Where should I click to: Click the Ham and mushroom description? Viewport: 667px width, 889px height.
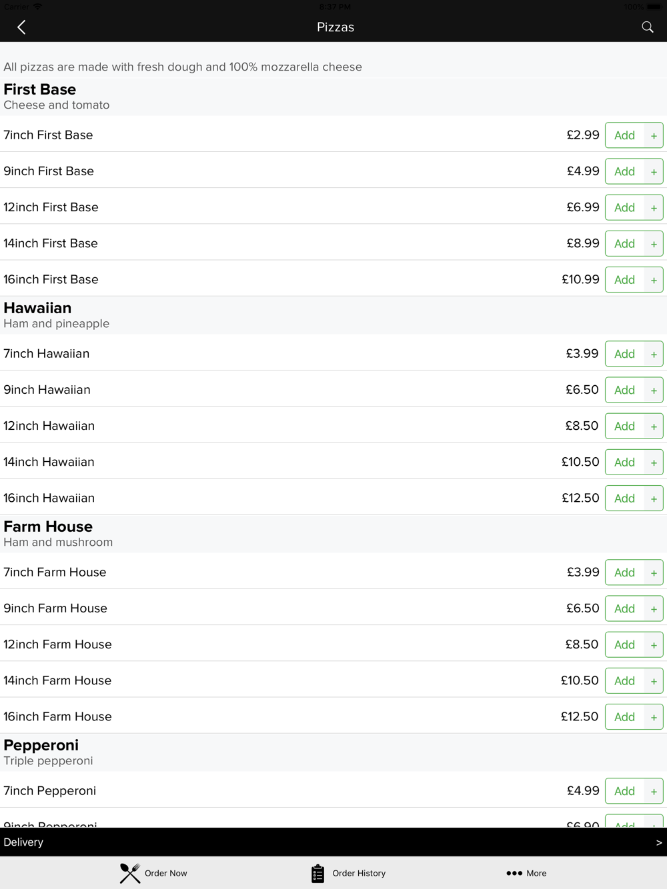point(58,542)
